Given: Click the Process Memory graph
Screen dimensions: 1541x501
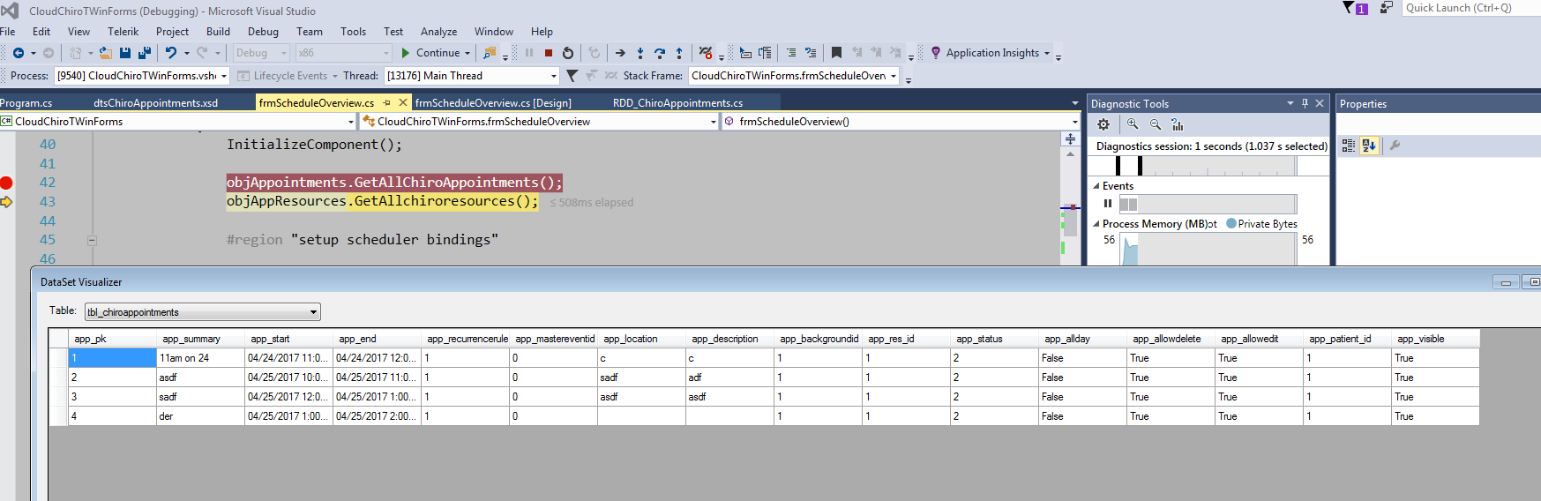Looking at the screenshot, I should tap(1208, 249).
